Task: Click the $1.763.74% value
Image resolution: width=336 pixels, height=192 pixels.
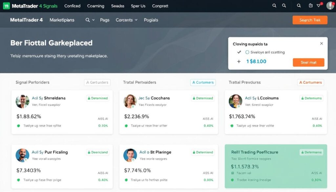Action: (242, 117)
